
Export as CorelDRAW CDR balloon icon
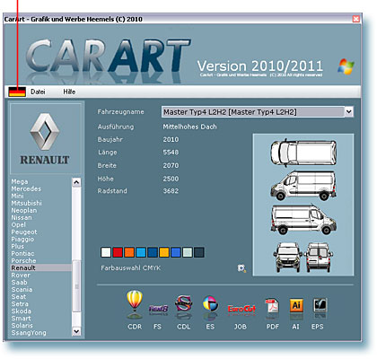135,304
